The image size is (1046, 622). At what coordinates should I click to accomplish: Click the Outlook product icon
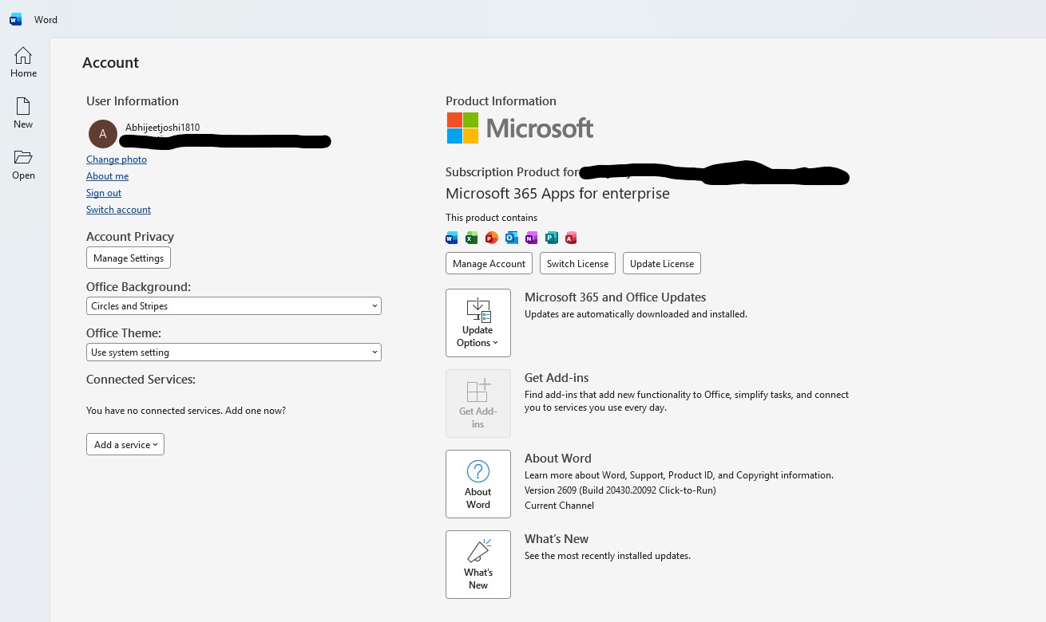pos(512,238)
